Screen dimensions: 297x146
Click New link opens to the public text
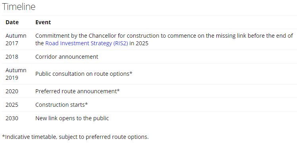(72, 118)
